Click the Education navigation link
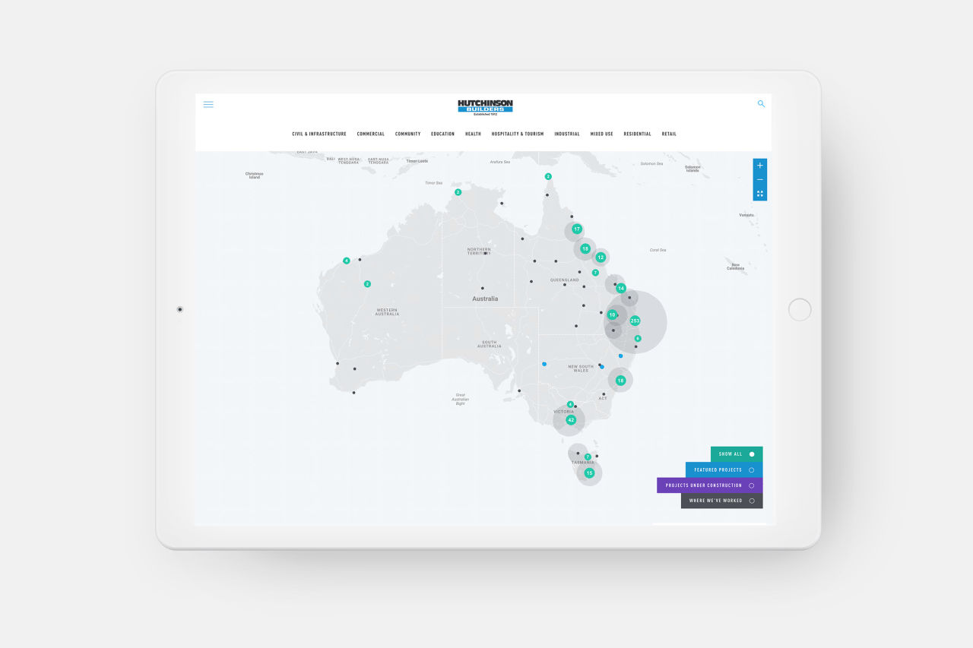Viewport: 973px width, 648px height. [442, 134]
